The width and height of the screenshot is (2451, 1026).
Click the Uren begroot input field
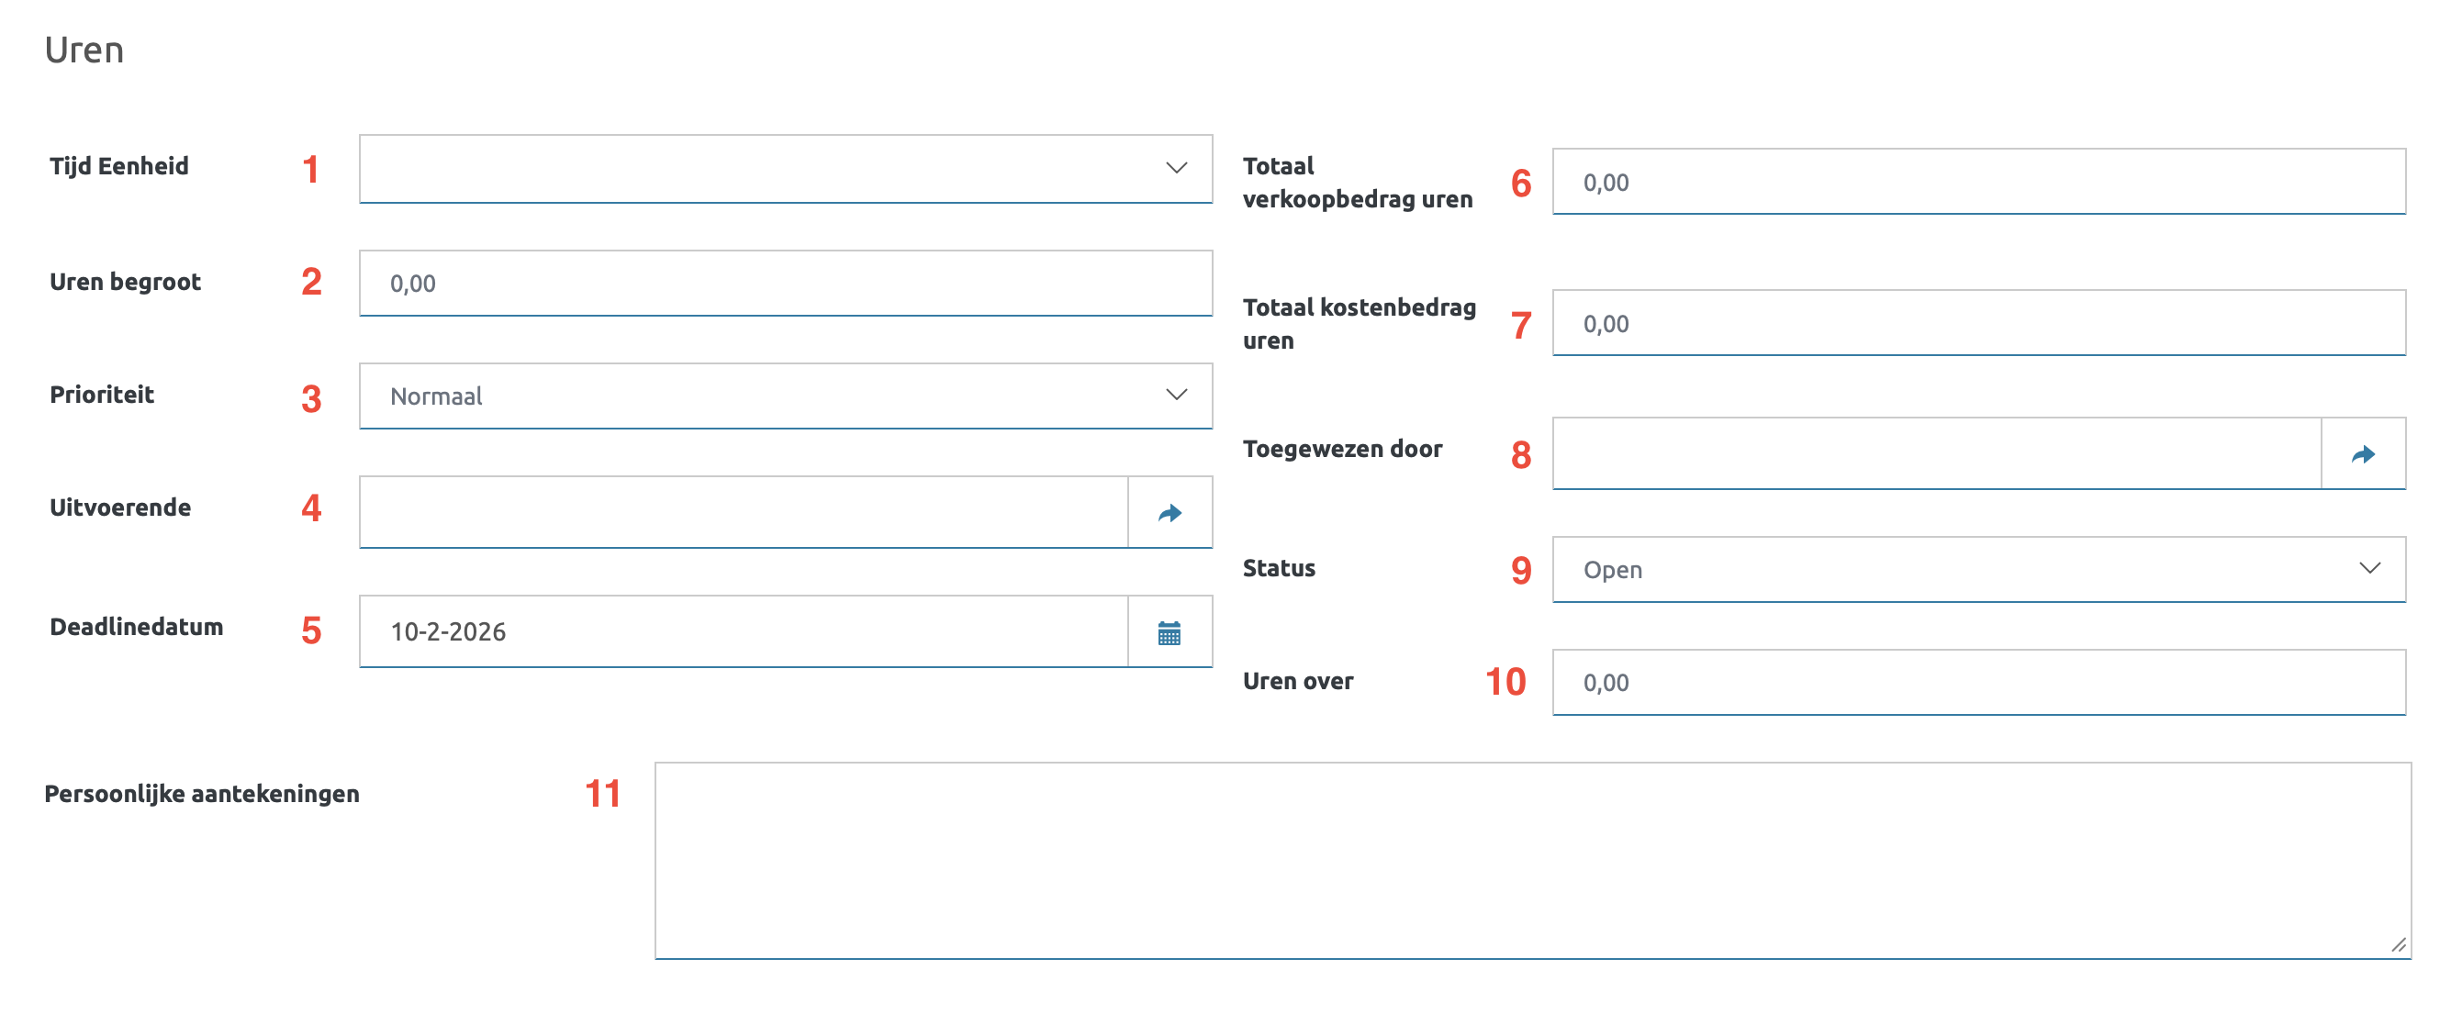[x=785, y=284]
